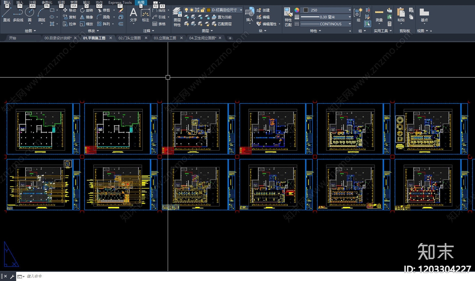Toggle group selection on/off button
475x281 pixels.
(368, 24)
